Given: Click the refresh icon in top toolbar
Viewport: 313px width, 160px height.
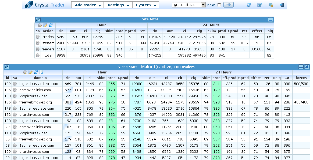Looking at the screenshot, I should [248, 5].
